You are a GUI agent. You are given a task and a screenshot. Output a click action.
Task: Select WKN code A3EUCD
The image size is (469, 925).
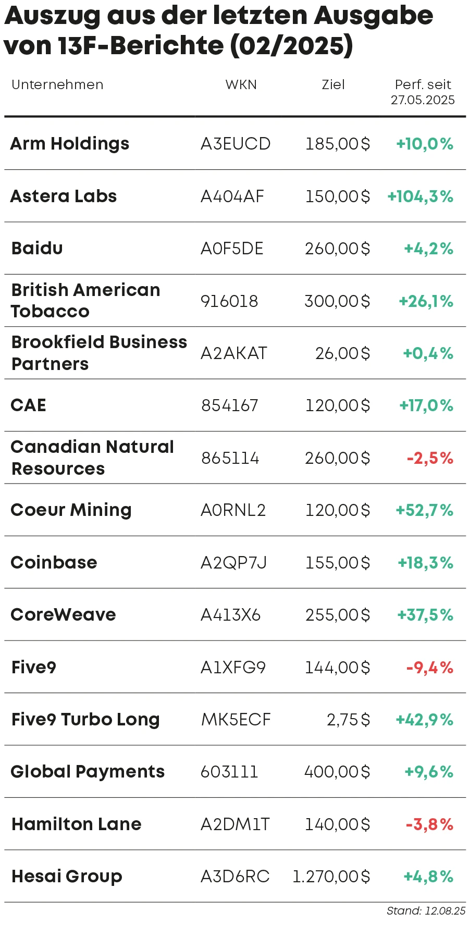(236, 144)
